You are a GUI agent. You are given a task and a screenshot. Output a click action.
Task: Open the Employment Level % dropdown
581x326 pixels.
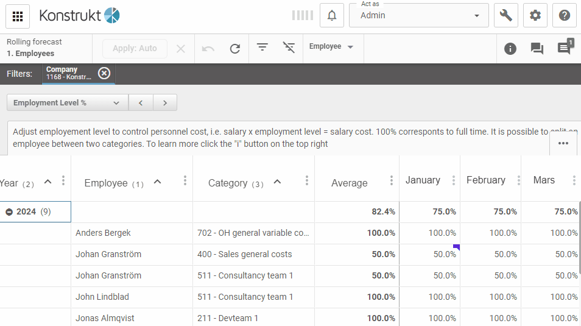pos(67,103)
